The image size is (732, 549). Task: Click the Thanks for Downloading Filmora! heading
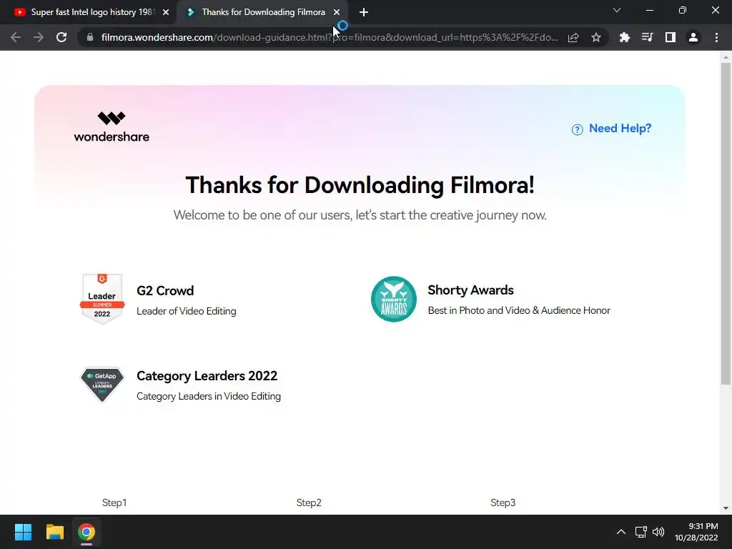click(x=360, y=185)
